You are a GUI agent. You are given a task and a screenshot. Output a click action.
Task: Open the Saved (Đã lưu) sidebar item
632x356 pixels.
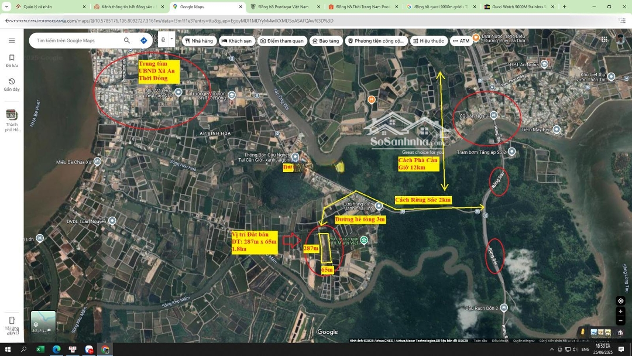click(x=12, y=61)
